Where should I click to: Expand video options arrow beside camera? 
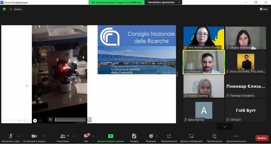[44, 136]
